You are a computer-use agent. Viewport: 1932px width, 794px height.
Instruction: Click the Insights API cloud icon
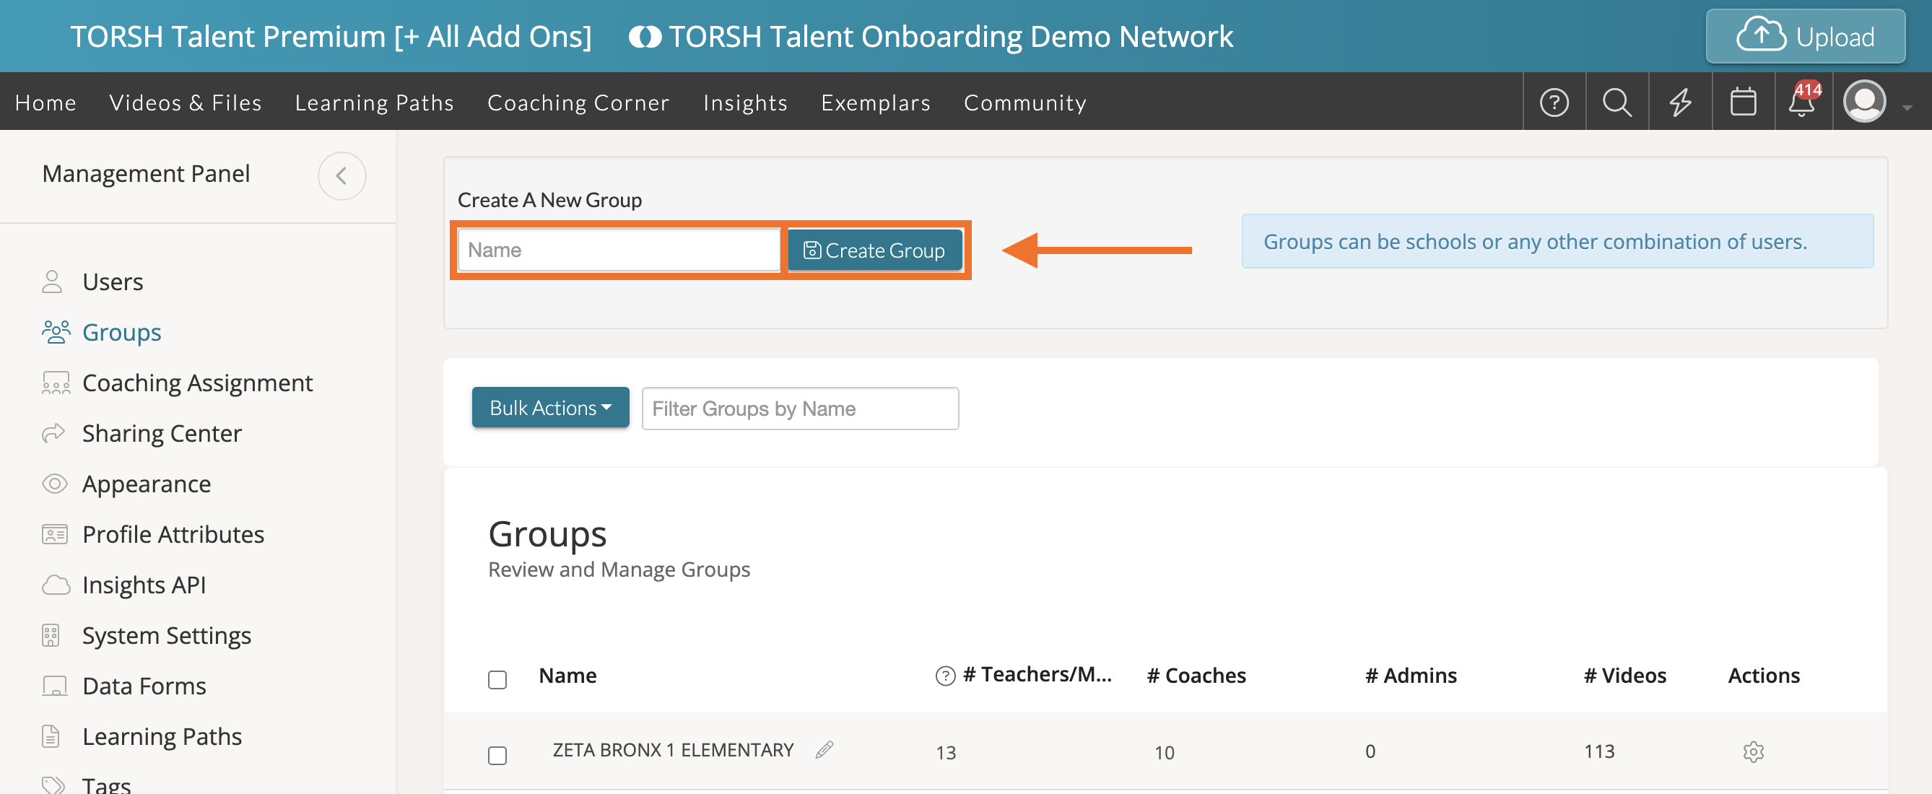click(56, 584)
